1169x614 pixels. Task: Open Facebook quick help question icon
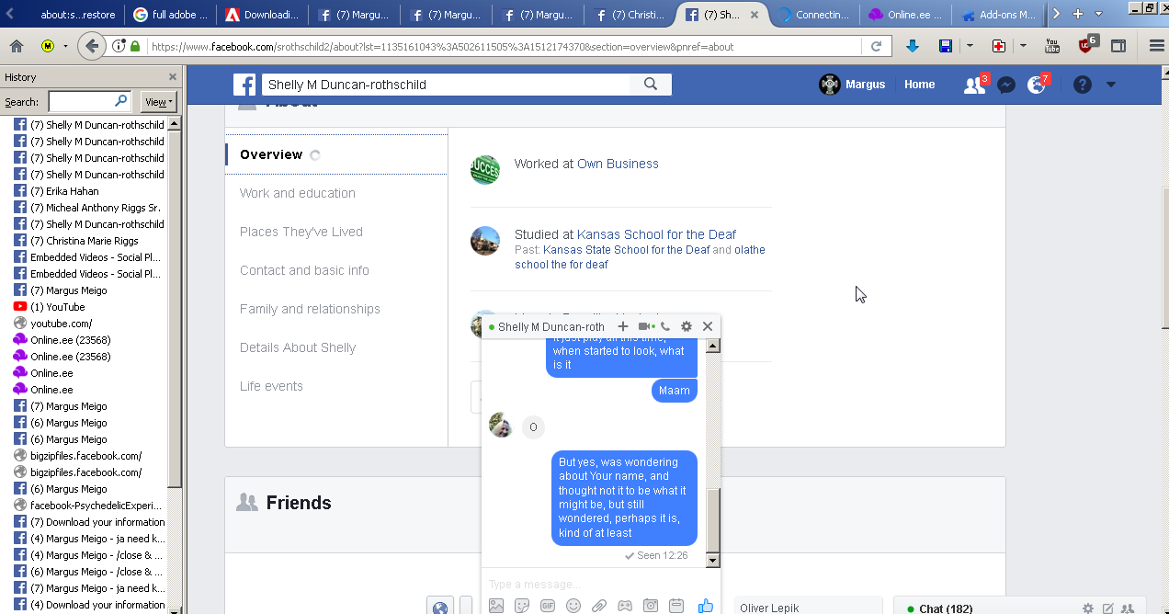(x=1083, y=85)
